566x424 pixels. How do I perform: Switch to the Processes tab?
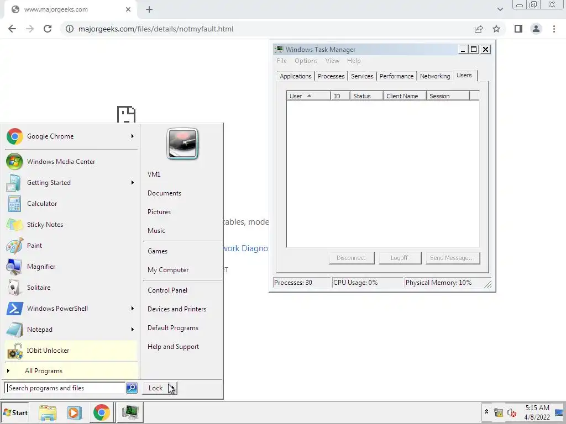(x=331, y=76)
